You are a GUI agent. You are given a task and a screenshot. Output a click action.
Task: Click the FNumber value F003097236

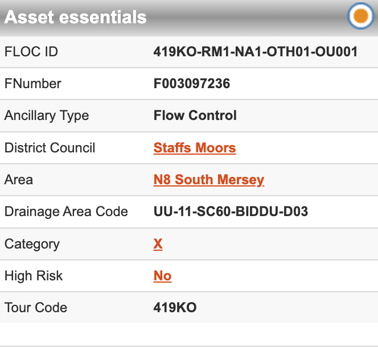192,84
